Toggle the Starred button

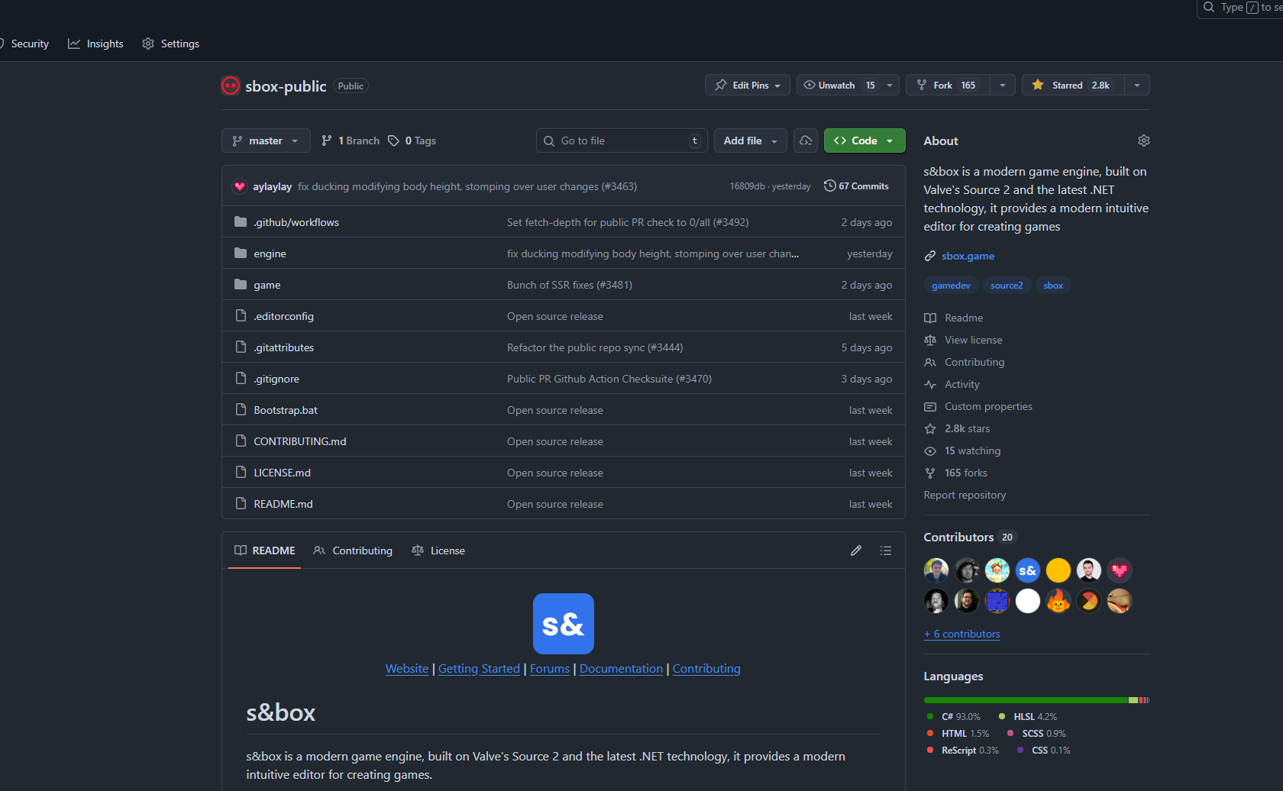point(1073,85)
